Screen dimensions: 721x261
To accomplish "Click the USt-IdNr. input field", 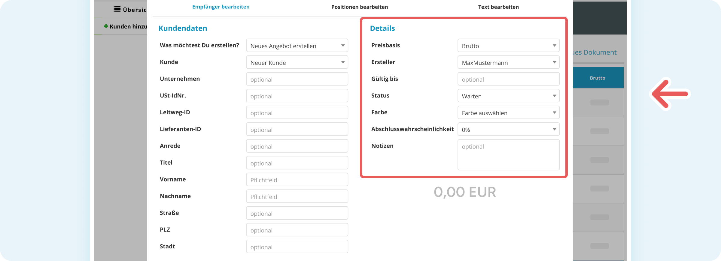I will (x=297, y=96).
